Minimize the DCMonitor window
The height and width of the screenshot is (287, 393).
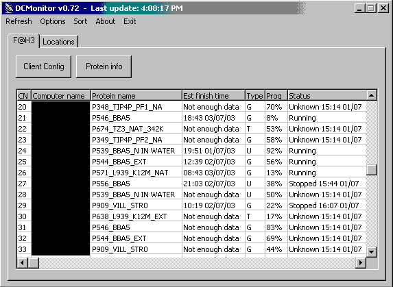pyautogui.click(x=359, y=8)
